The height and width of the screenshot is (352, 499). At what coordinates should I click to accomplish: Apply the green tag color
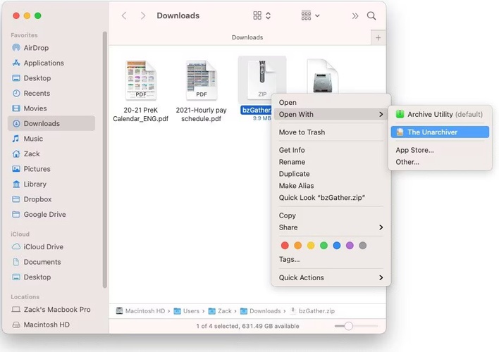(x=324, y=246)
